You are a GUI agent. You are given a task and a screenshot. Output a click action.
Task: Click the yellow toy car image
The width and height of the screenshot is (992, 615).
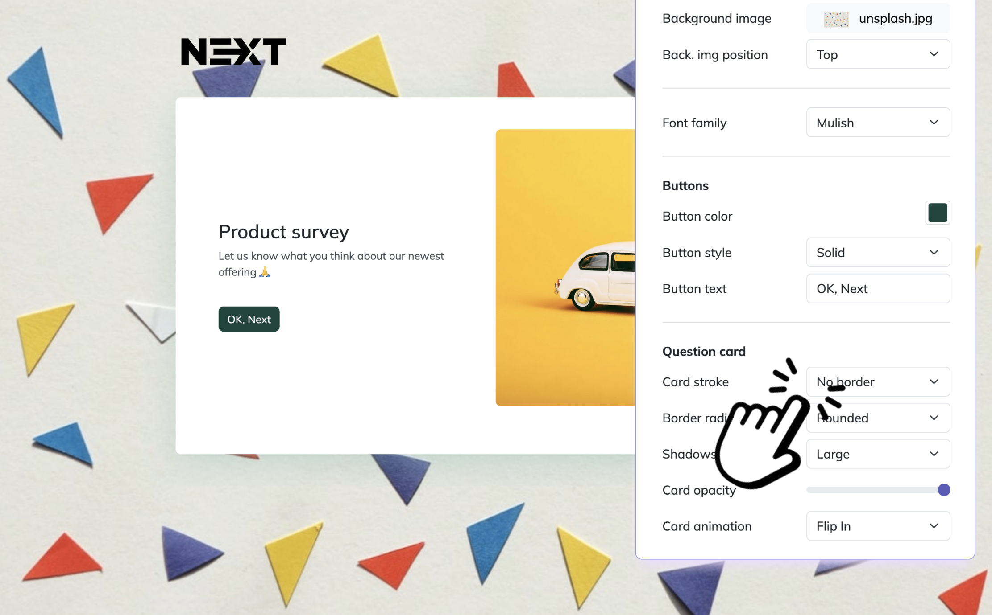[565, 267]
